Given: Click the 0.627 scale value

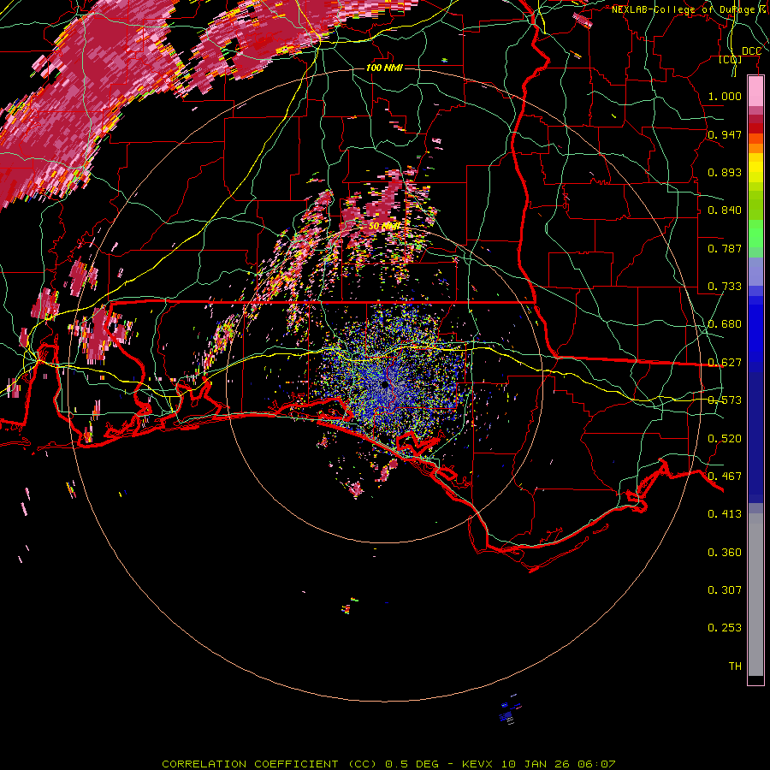Looking at the screenshot, I should (725, 363).
